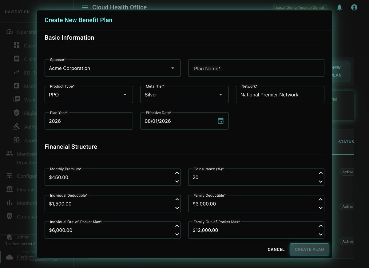Decrease Individual Out-of-Pocket Max with down arrow
Image resolution: width=369 pixels, height=268 pixels.
(177, 234)
